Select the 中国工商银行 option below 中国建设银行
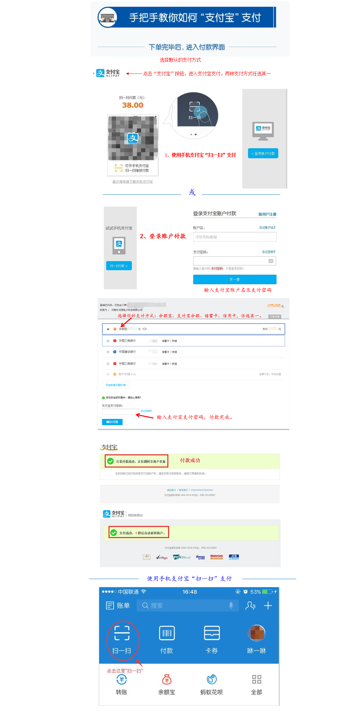Image resolution: width=359 pixels, height=719 pixels. tap(108, 364)
